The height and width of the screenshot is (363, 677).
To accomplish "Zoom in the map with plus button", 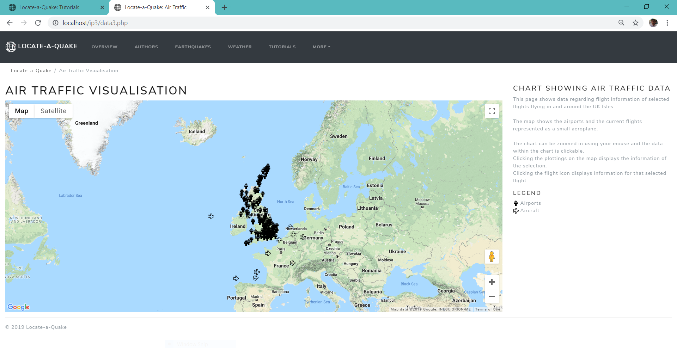I will point(492,282).
